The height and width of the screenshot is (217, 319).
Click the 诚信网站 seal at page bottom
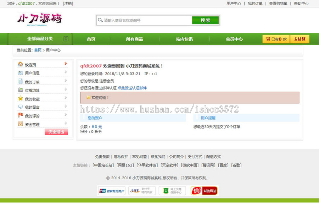click(x=204, y=190)
